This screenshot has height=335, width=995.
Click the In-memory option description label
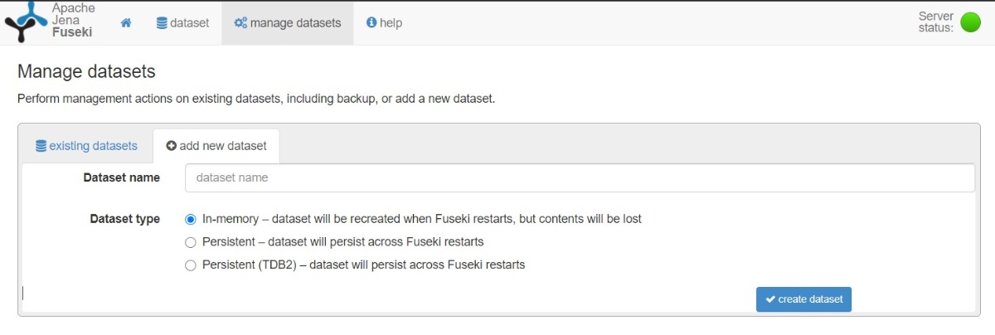(x=422, y=219)
